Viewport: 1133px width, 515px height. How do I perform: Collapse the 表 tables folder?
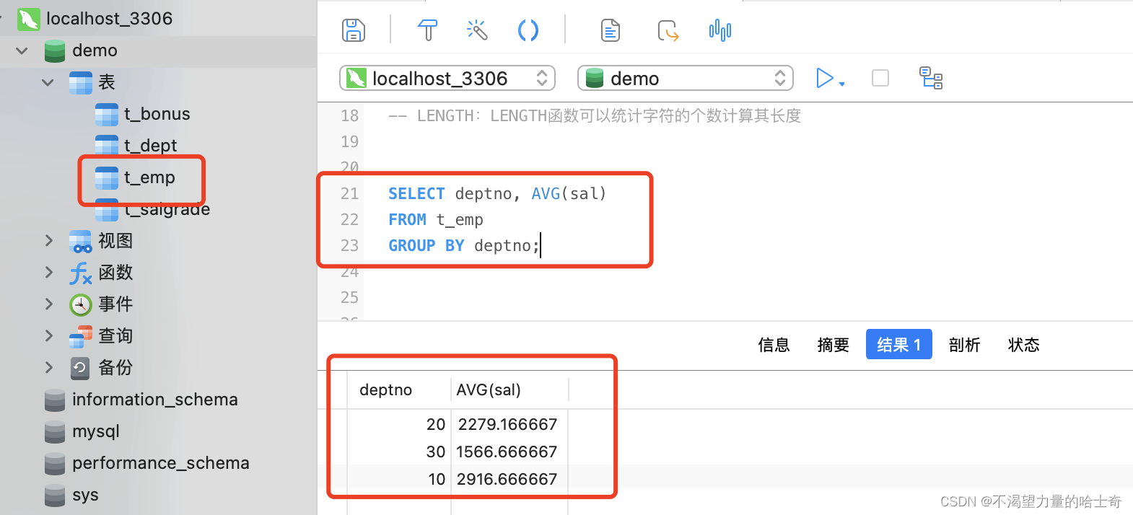click(48, 82)
